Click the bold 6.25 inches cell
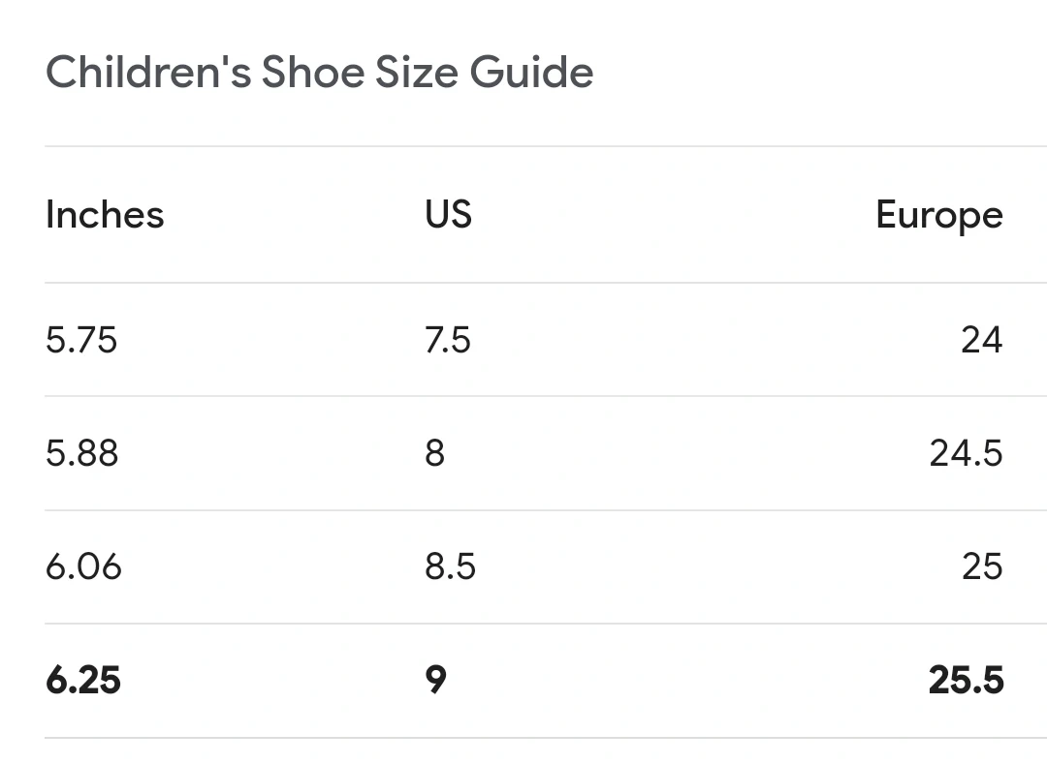Image resolution: width=1047 pixels, height=764 pixels. 82,681
